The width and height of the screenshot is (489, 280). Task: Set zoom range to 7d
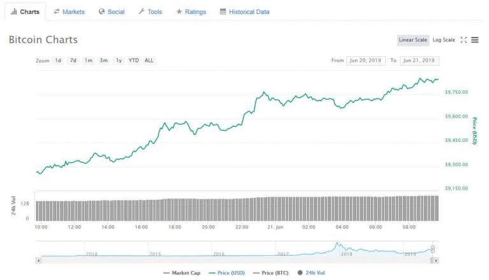pyautogui.click(x=73, y=60)
